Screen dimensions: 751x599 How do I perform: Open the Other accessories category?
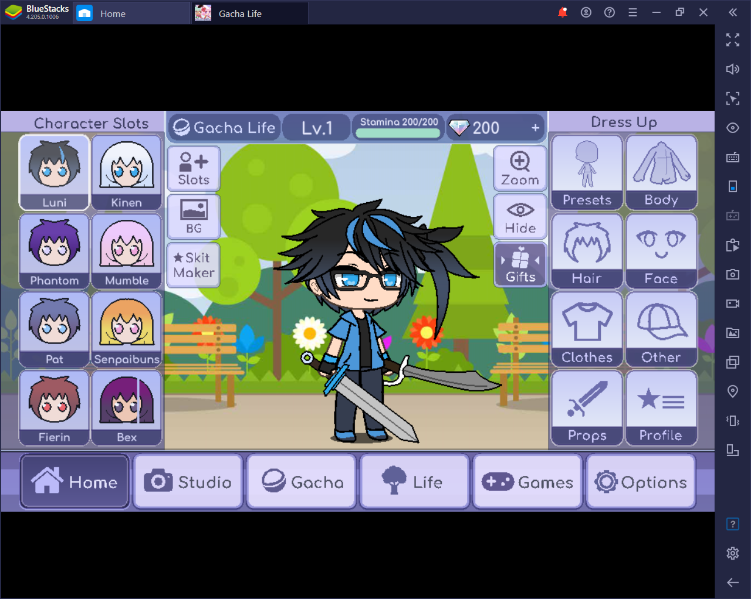661,329
